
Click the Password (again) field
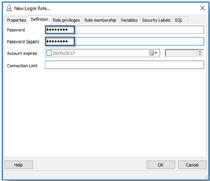tap(124, 42)
